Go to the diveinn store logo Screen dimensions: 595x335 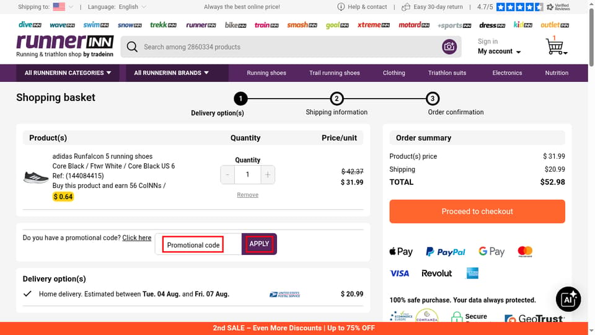[x=30, y=25]
